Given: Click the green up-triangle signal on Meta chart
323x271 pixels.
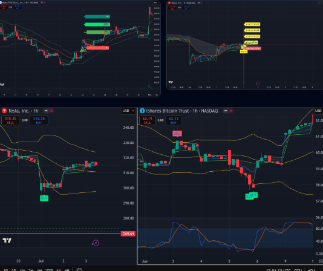Looking at the screenshot, I should tap(82, 49).
